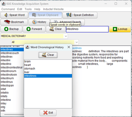Select liver in history list
This screenshot has height=117, width=132.
(48, 72)
